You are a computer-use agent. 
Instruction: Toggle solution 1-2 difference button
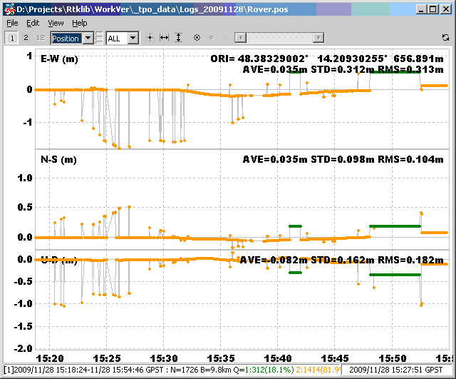(x=40, y=37)
